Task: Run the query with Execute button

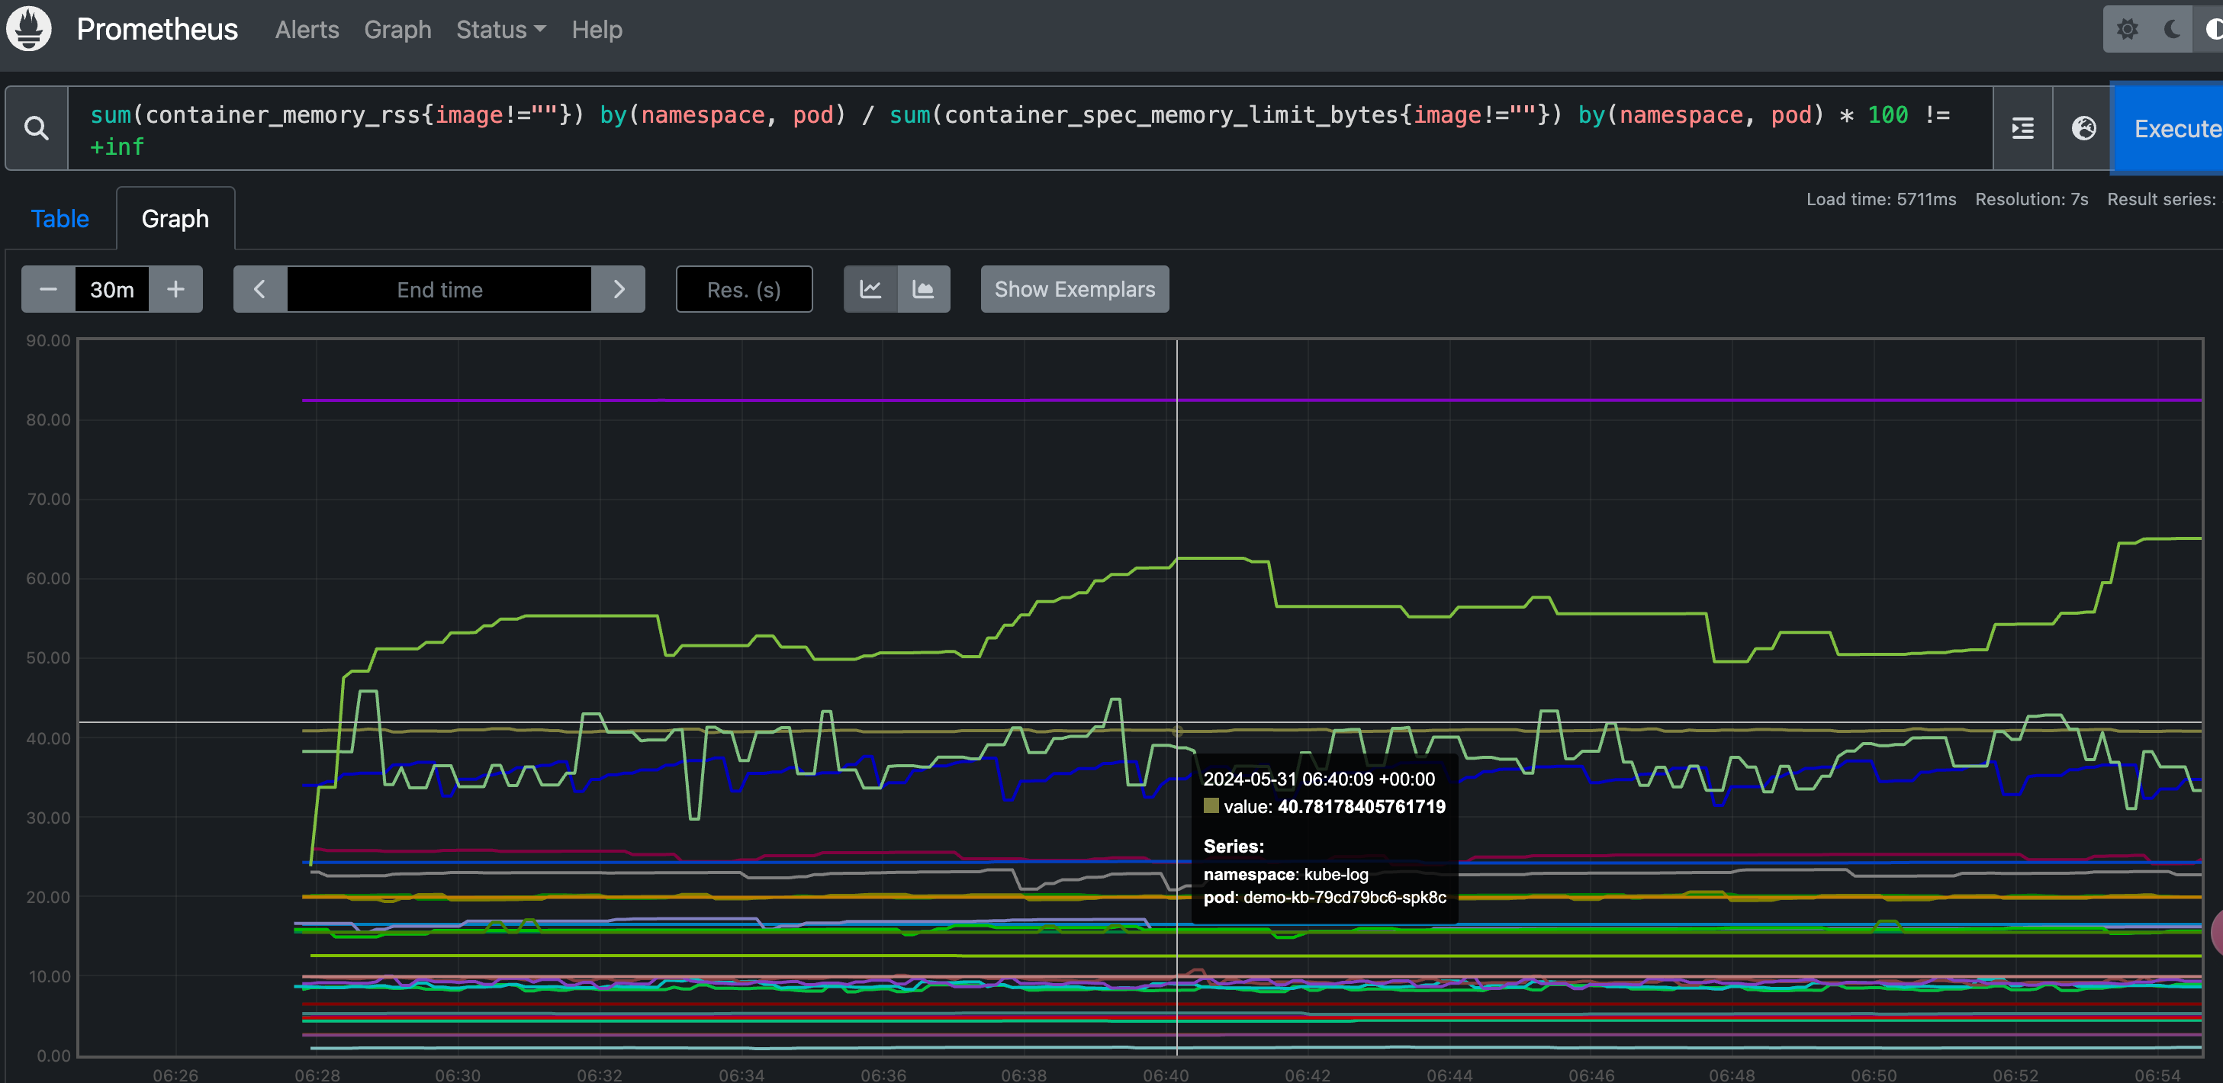Action: click(x=2169, y=129)
